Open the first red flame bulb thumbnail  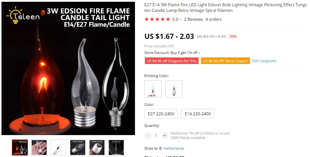(20, 147)
